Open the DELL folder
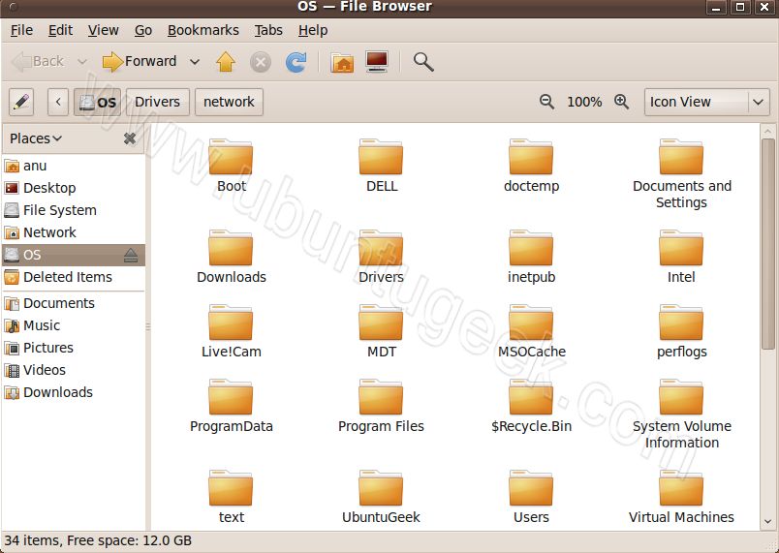 point(382,166)
